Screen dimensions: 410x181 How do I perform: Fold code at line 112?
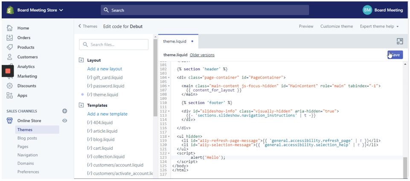click(x=169, y=111)
